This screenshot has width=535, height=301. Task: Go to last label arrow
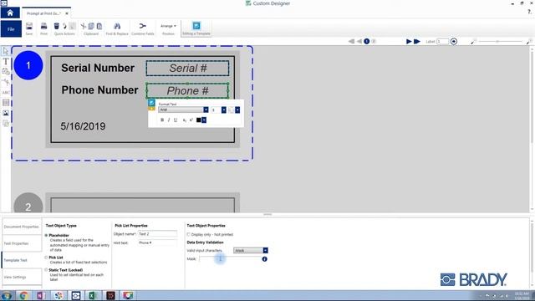point(417,41)
